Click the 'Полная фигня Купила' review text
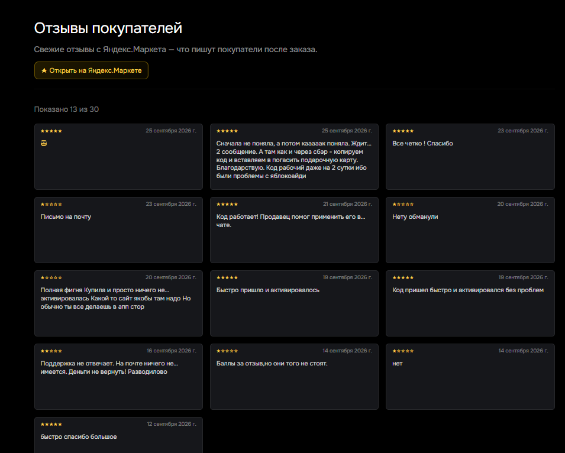 coord(116,298)
